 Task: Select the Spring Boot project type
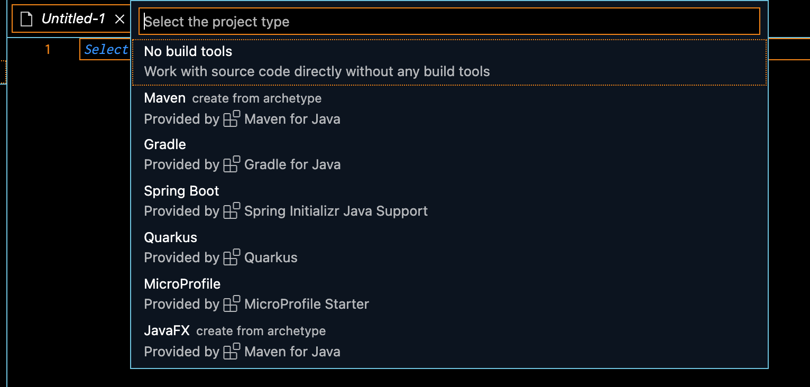point(181,191)
